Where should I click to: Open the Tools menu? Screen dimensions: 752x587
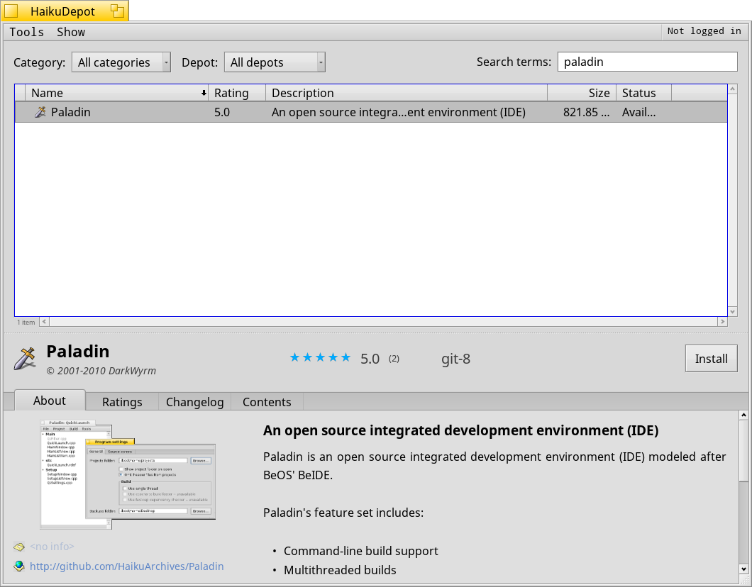click(26, 32)
